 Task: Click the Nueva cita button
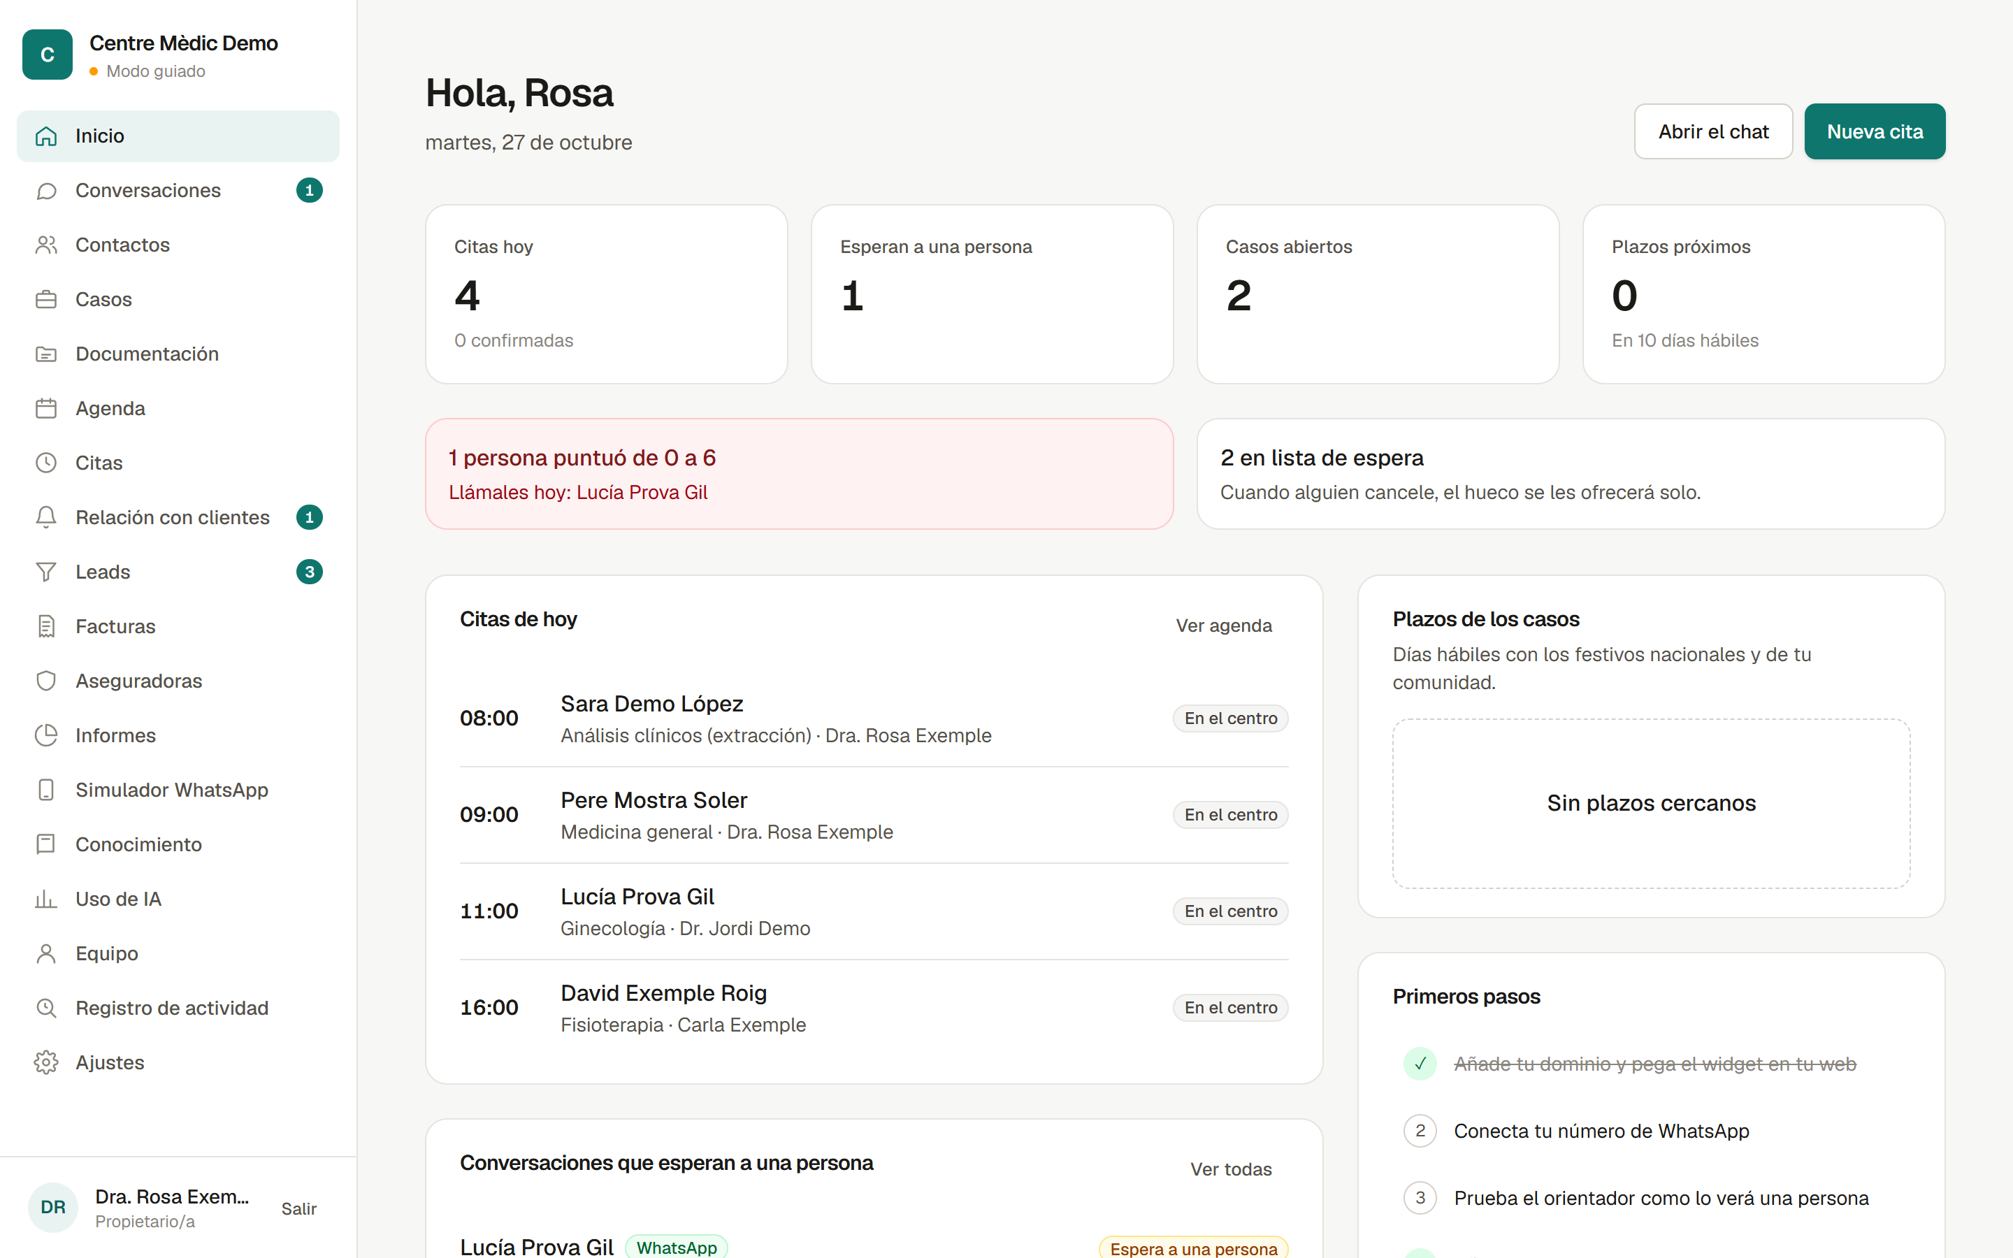pyautogui.click(x=1874, y=131)
